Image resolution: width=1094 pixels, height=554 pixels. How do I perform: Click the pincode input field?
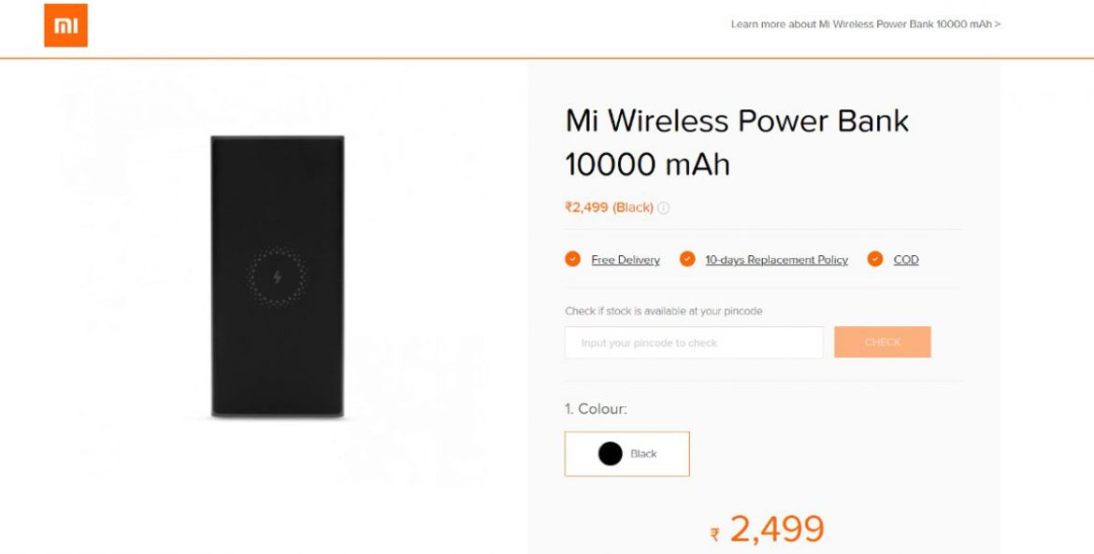(693, 342)
